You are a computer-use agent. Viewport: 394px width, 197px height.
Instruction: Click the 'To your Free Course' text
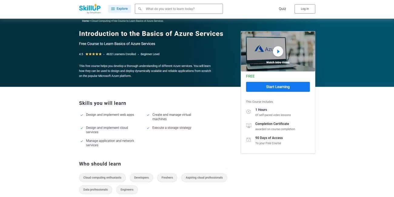[268, 143]
